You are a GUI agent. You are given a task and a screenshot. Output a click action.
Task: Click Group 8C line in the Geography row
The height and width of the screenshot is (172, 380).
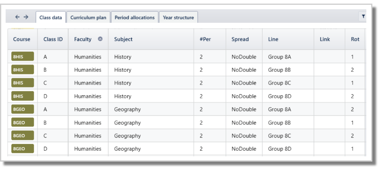tap(279, 136)
